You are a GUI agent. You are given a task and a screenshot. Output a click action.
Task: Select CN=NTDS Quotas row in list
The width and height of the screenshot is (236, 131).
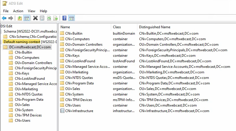(79, 78)
